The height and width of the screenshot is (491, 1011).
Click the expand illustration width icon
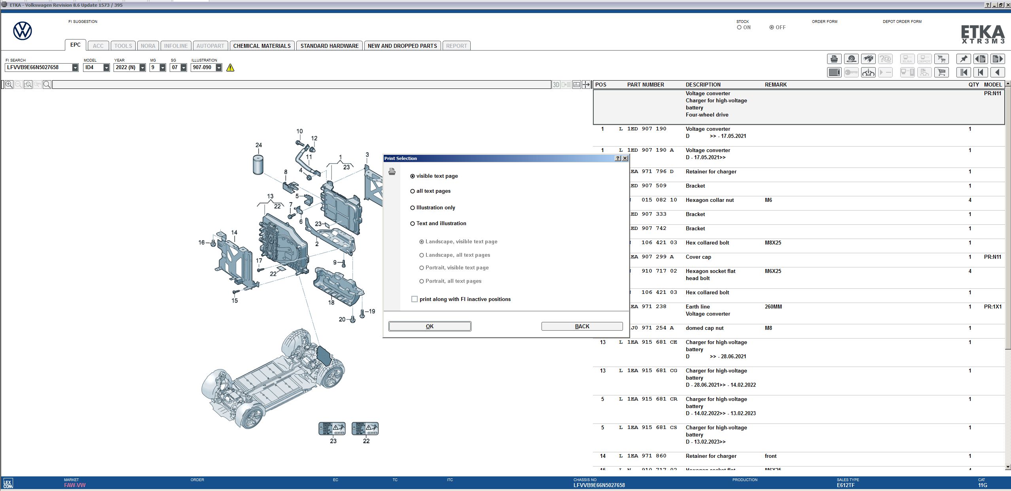click(x=586, y=85)
